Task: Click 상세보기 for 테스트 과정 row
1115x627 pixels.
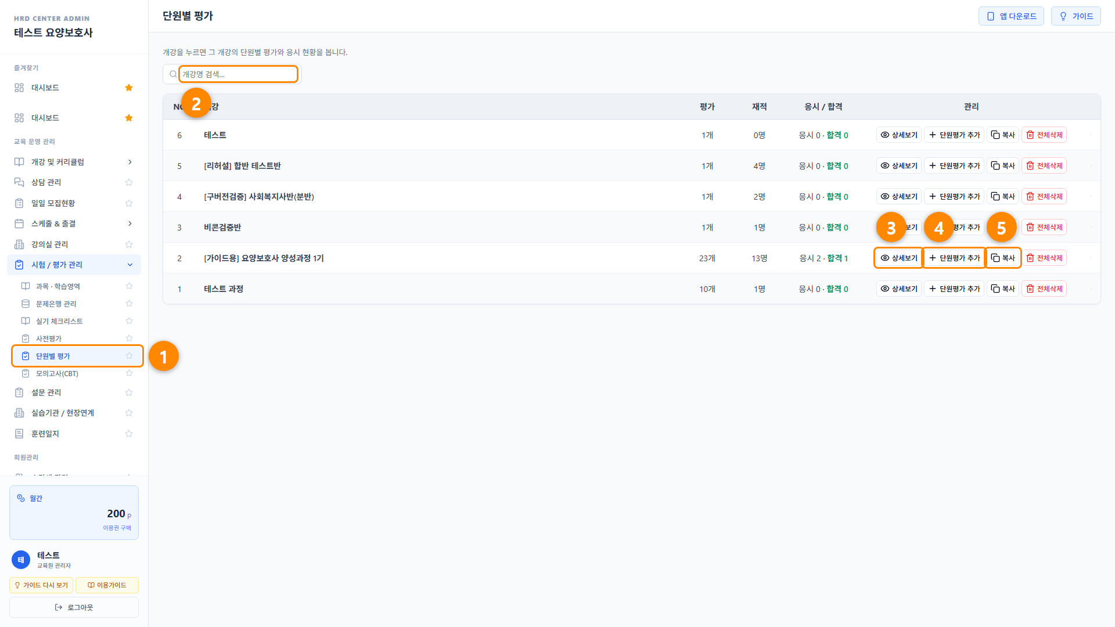Action: point(898,289)
